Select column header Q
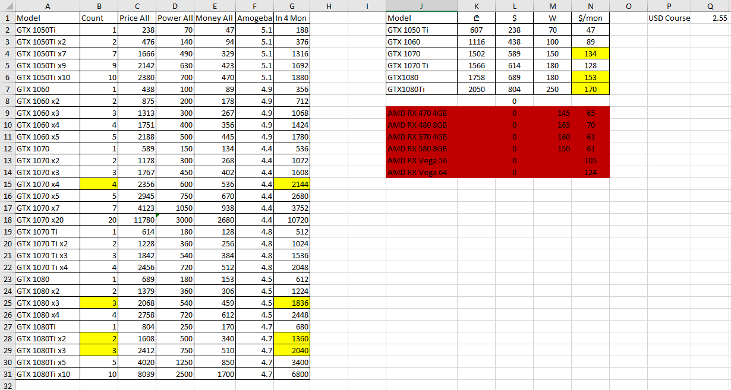The width and height of the screenshot is (731, 390). pyautogui.click(x=710, y=6)
